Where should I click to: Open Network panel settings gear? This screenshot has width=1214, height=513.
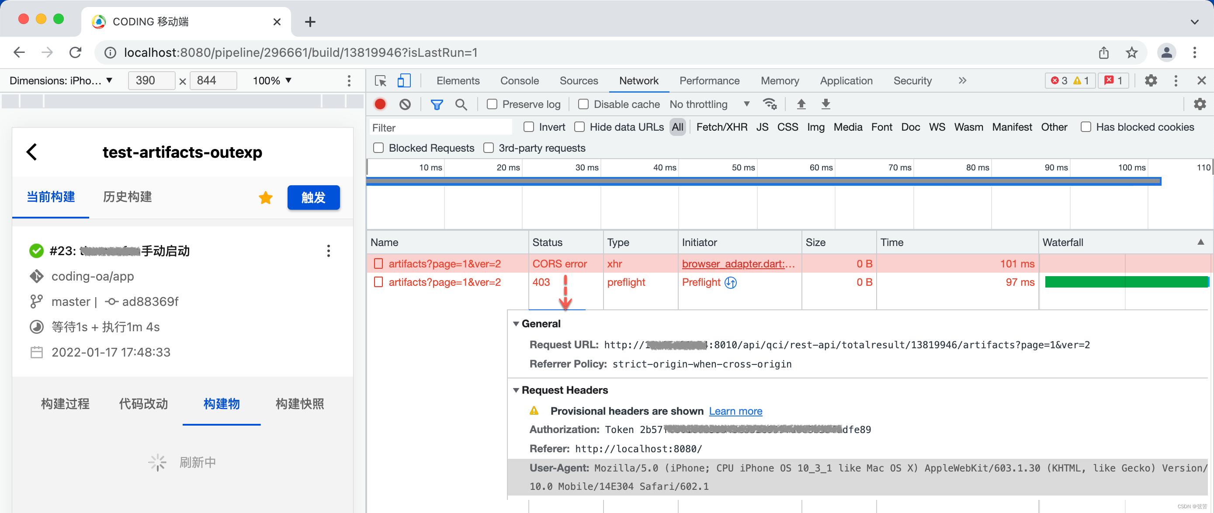click(x=1200, y=104)
